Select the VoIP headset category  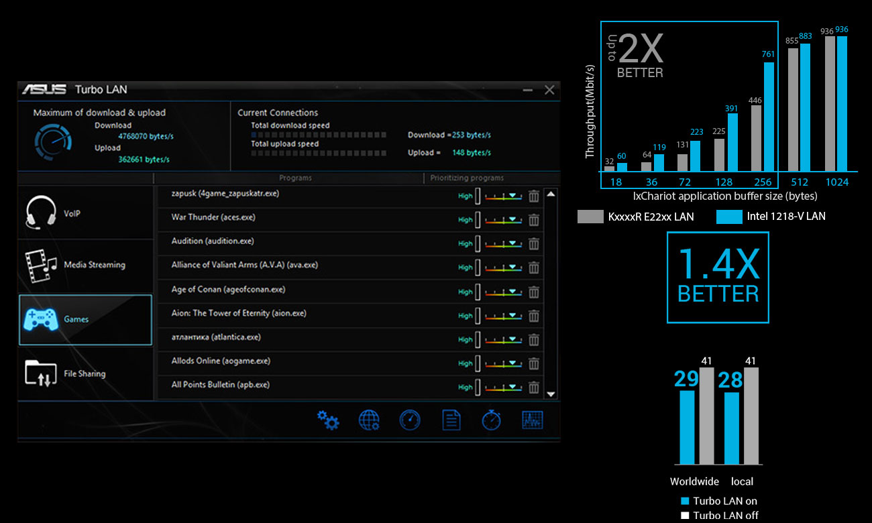(86, 213)
